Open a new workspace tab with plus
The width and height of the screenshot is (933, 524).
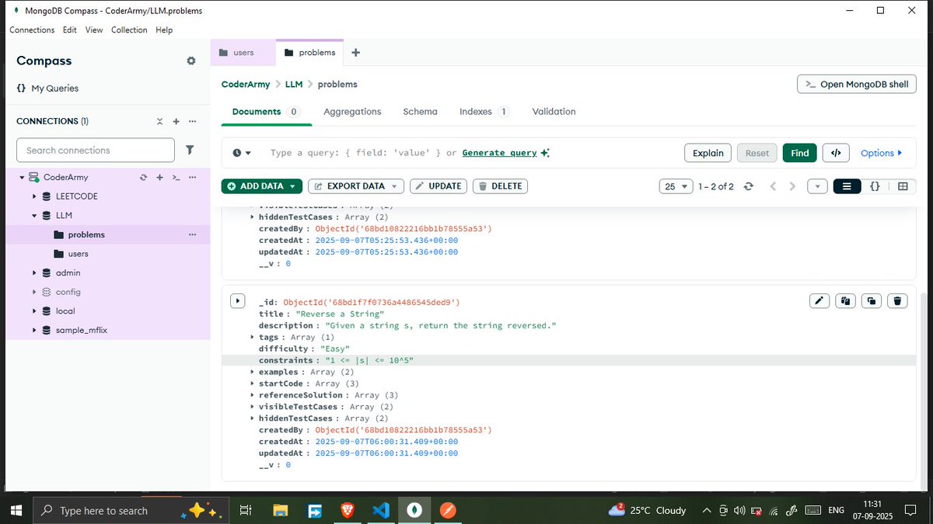click(x=356, y=53)
